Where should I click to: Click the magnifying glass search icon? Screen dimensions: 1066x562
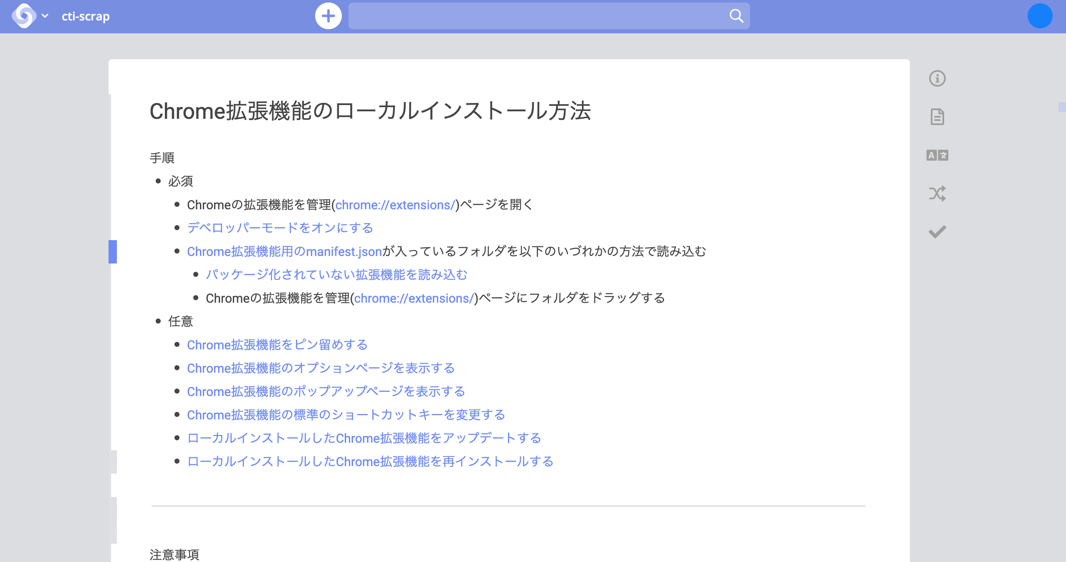pyautogui.click(x=736, y=16)
